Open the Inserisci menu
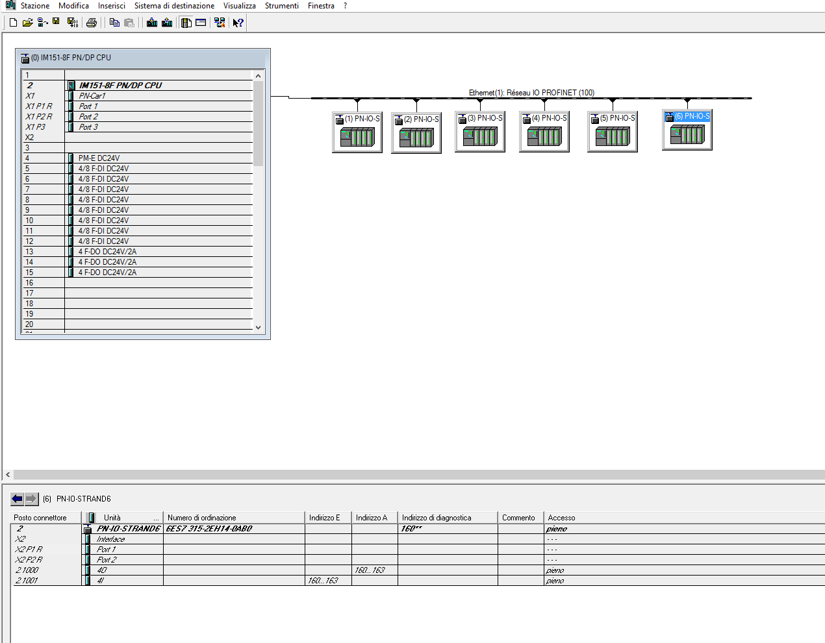Image resolution: width=825 pixels, height=643 pixels. click(x=112, y=6)
